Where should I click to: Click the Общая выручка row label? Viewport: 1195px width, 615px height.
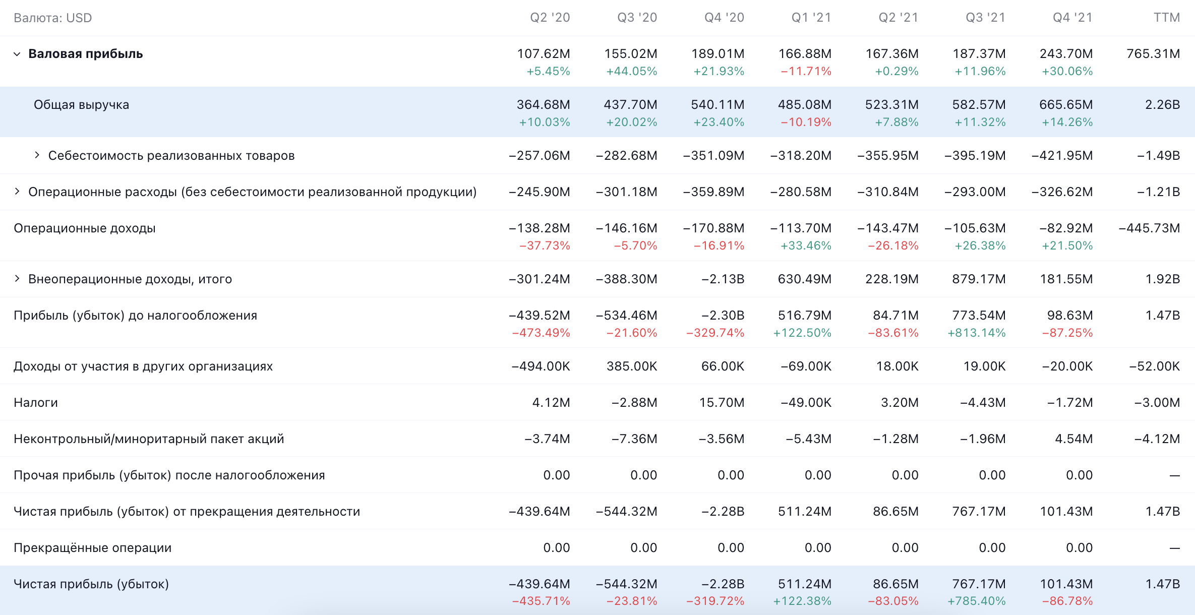click(x=81, y=105)
